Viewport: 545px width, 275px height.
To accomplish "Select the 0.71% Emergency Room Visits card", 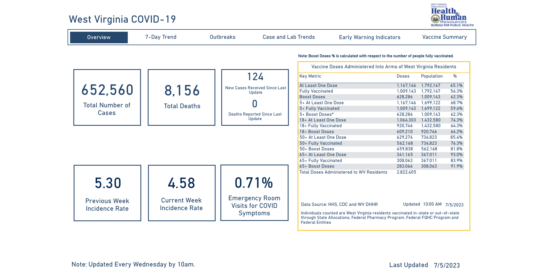I will [x=254, y=193].
